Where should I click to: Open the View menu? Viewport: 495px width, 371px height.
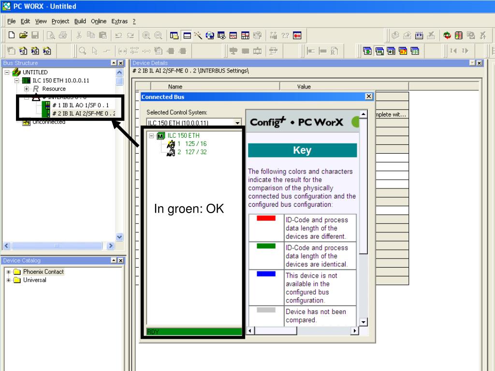pos(41,21)
